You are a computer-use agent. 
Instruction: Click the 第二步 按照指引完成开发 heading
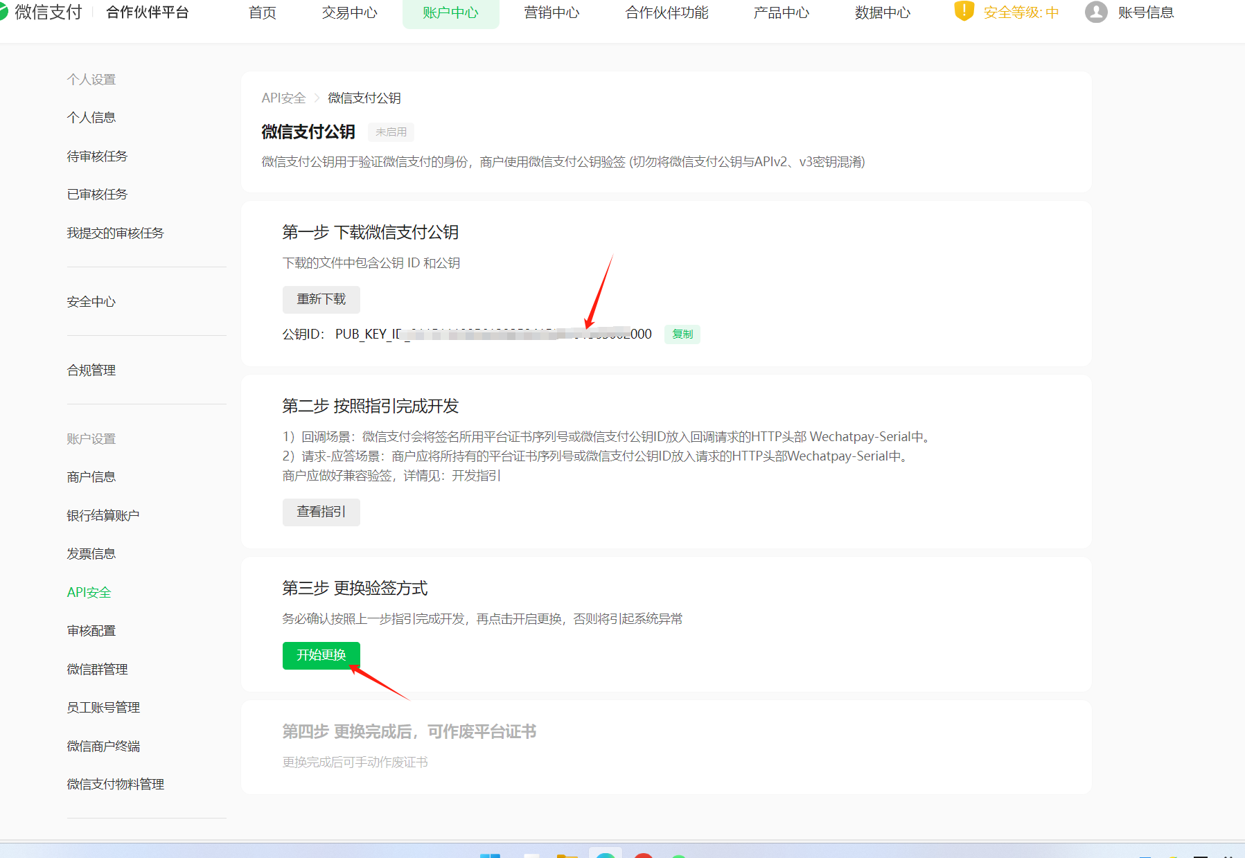tap(371, 406)
